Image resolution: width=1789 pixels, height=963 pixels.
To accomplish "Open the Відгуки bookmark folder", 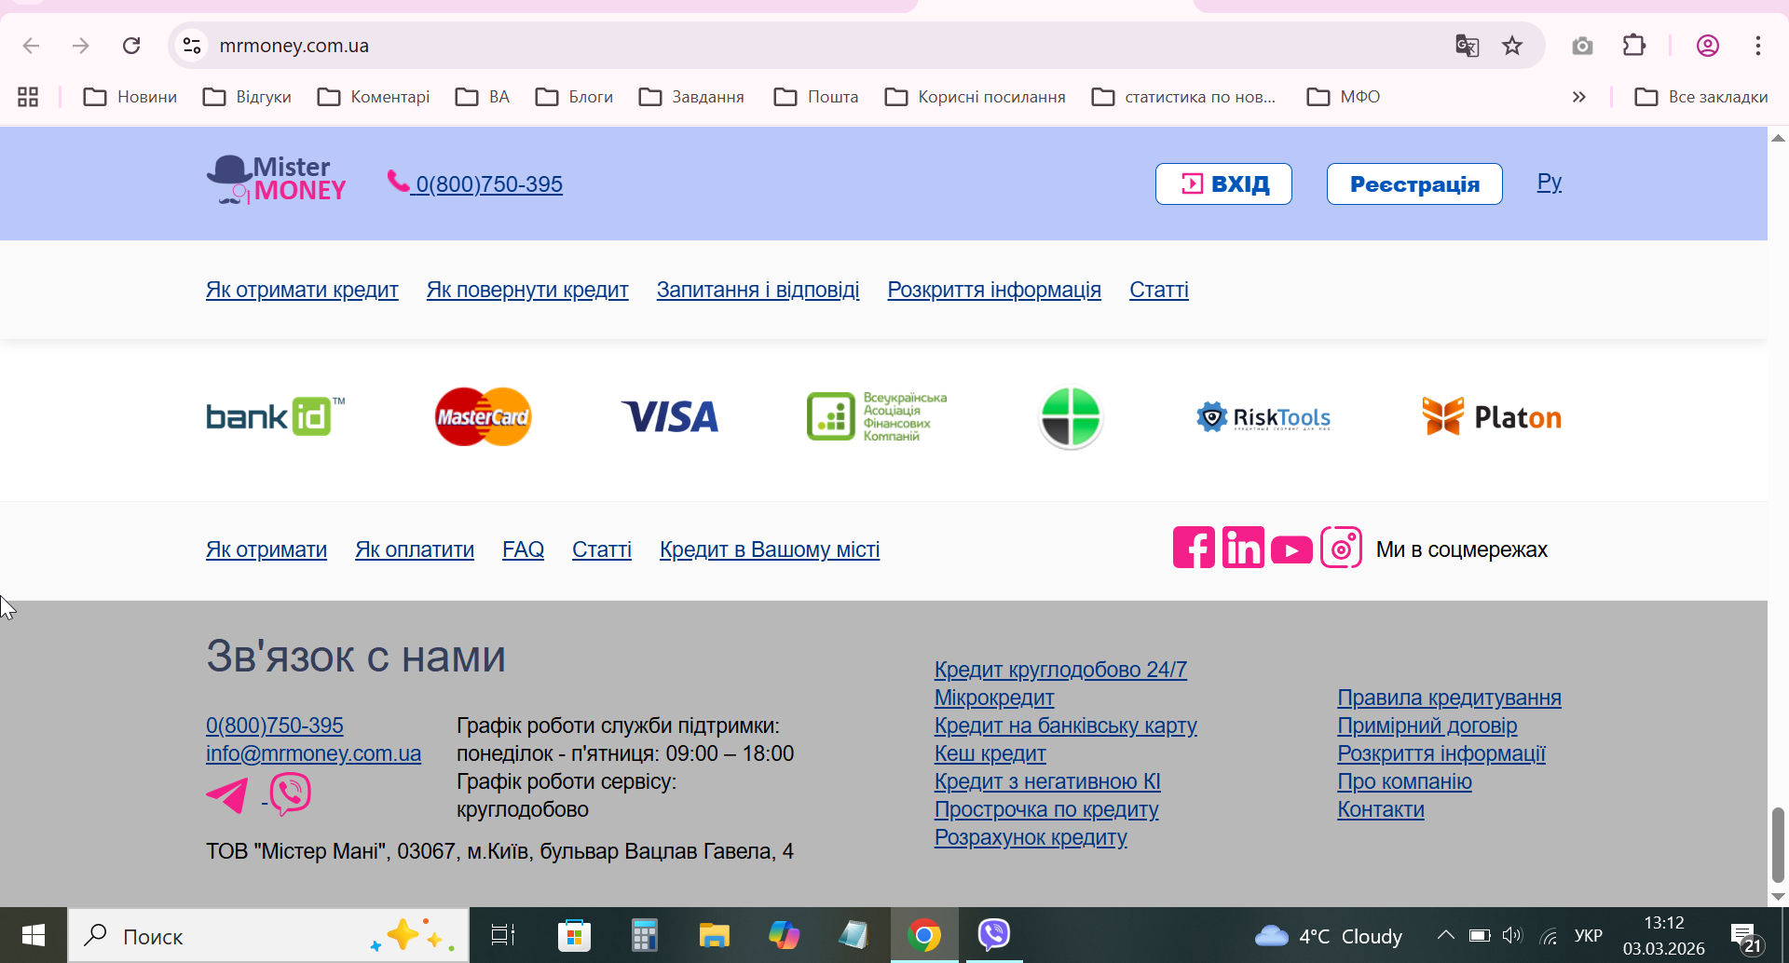I will click(248, 97).
